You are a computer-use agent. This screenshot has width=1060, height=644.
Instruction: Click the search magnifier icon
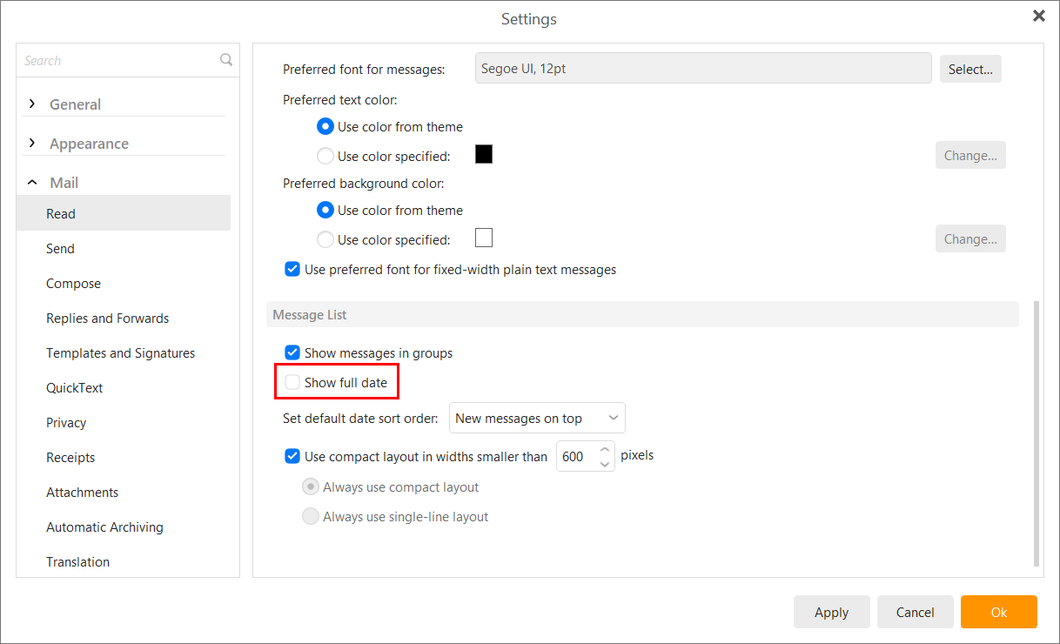pyautogui.click(x=225, y=59)
